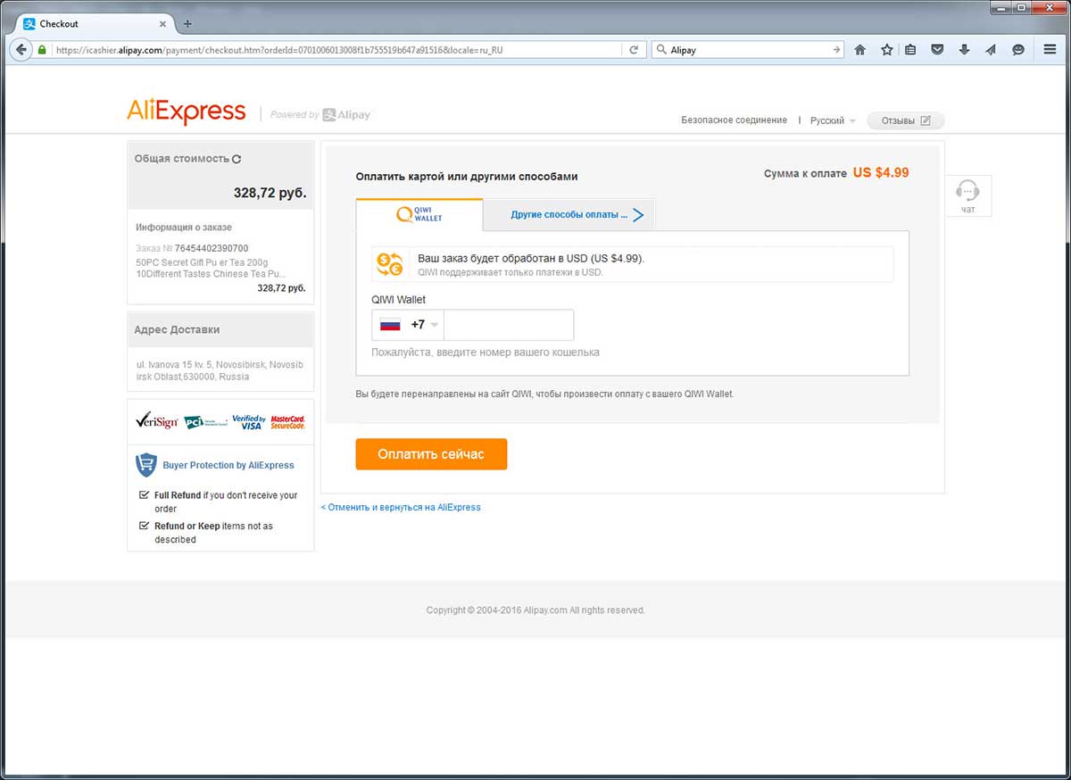The height and width of the screenshot is (780, 1071).
Task: Go back with the browser Back arrow
Action: point(21,50)
